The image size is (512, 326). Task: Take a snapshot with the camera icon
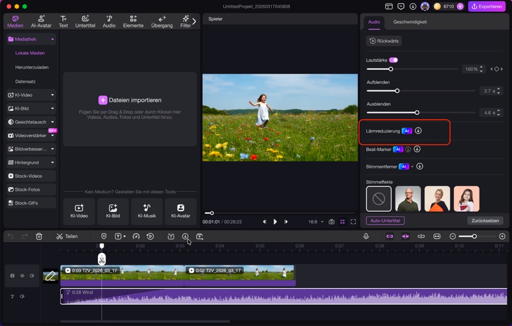tap(332, 222)
